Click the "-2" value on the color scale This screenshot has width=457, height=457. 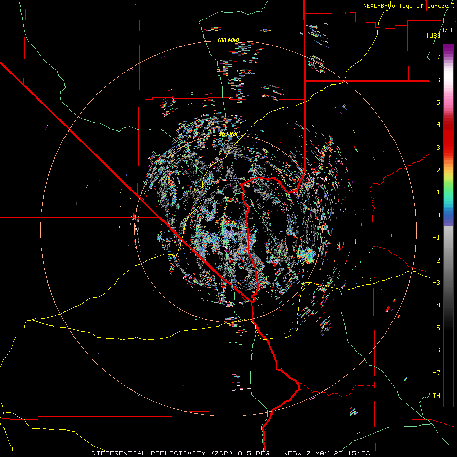[x=436, y=260]
